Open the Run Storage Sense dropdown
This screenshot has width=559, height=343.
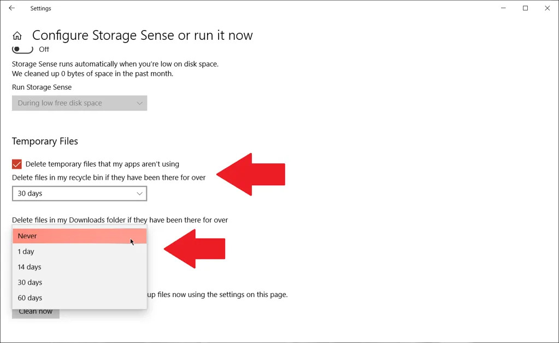(x=79, y=103)
